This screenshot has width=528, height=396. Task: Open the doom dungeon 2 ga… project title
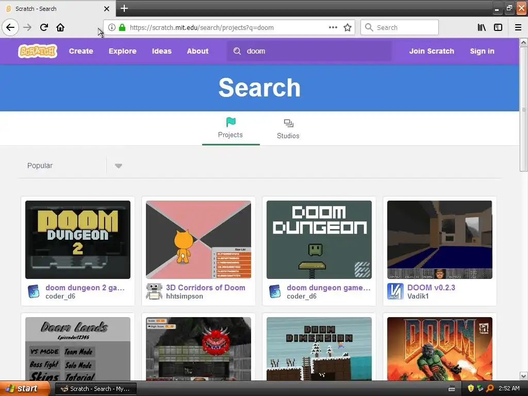(85, 288)
